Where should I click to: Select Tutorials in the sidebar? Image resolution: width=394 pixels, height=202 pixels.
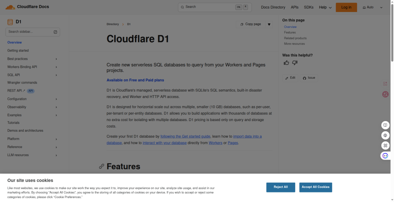tap(13, 123)
